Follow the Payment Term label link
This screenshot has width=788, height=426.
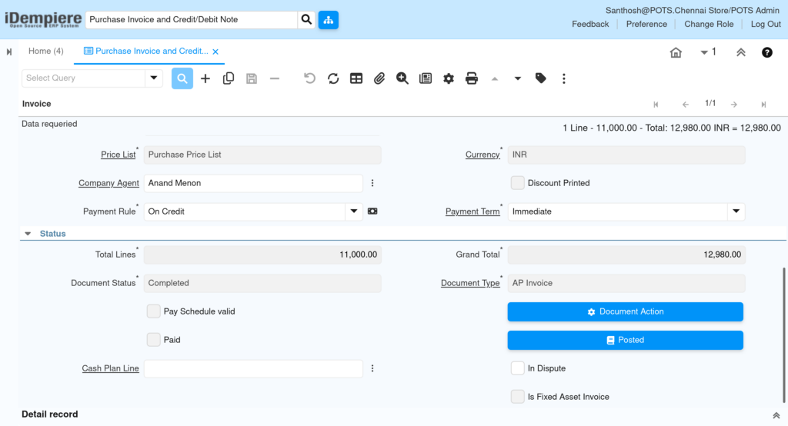point(472,211)
